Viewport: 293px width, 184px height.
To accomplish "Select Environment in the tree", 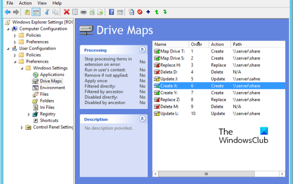I will point(52,88).
